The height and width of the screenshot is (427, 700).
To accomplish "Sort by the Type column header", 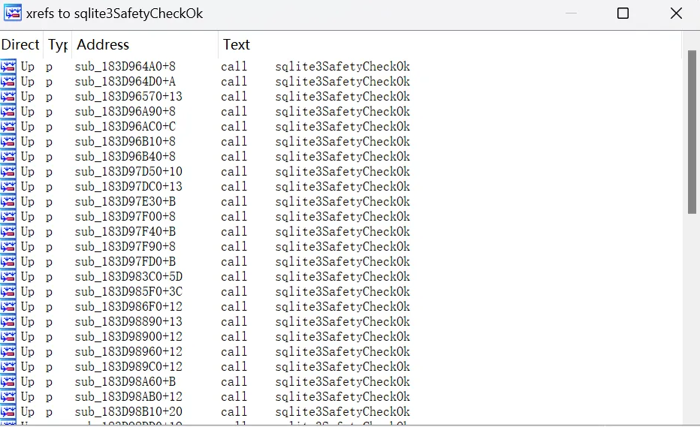I will 58,44.
